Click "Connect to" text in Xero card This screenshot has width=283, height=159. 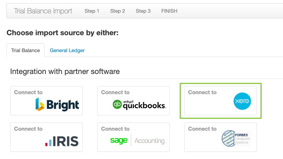[x=202, y=92]
